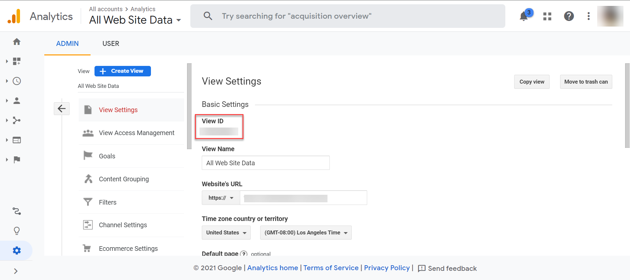Image resolution: width=630 pixels, height=280 pixels.
Task: Open Filters menu item
Action: [x=131, y=202]
